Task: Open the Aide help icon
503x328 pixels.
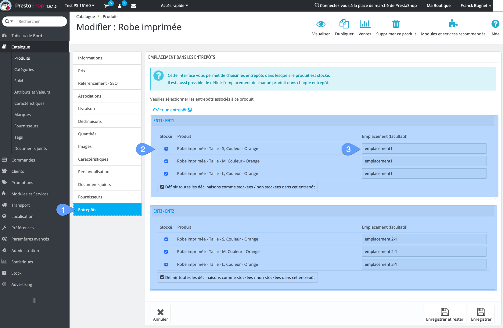Action: pos(495,24)
